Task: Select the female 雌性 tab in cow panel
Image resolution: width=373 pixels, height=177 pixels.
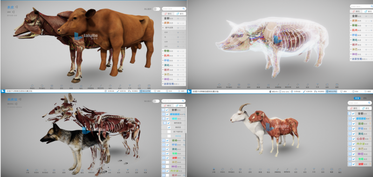Action: click(x=168, y=14)
